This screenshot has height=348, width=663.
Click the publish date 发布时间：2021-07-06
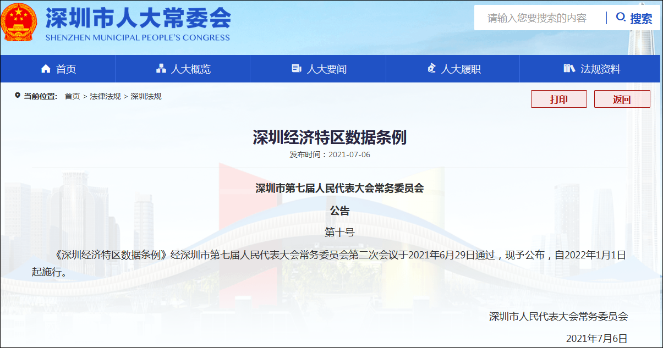(x=330, y=154)
